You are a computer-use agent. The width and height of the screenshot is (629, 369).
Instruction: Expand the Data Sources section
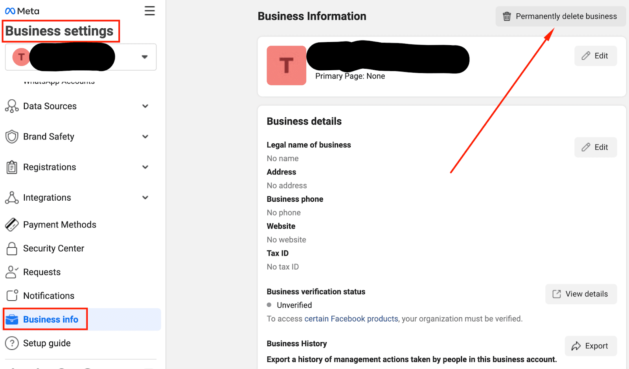click(145, 106)
